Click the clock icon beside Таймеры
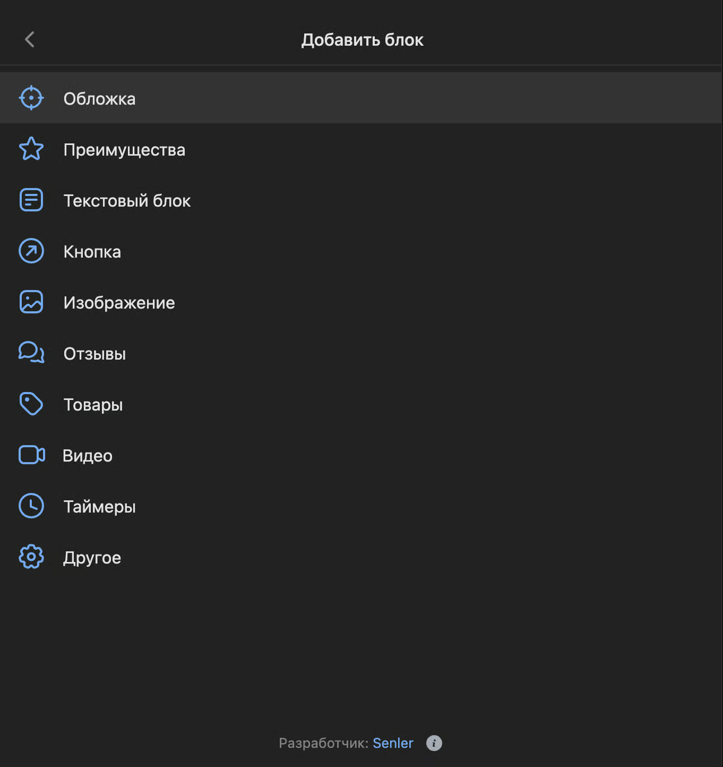723x767 pixels. point(31,506)
